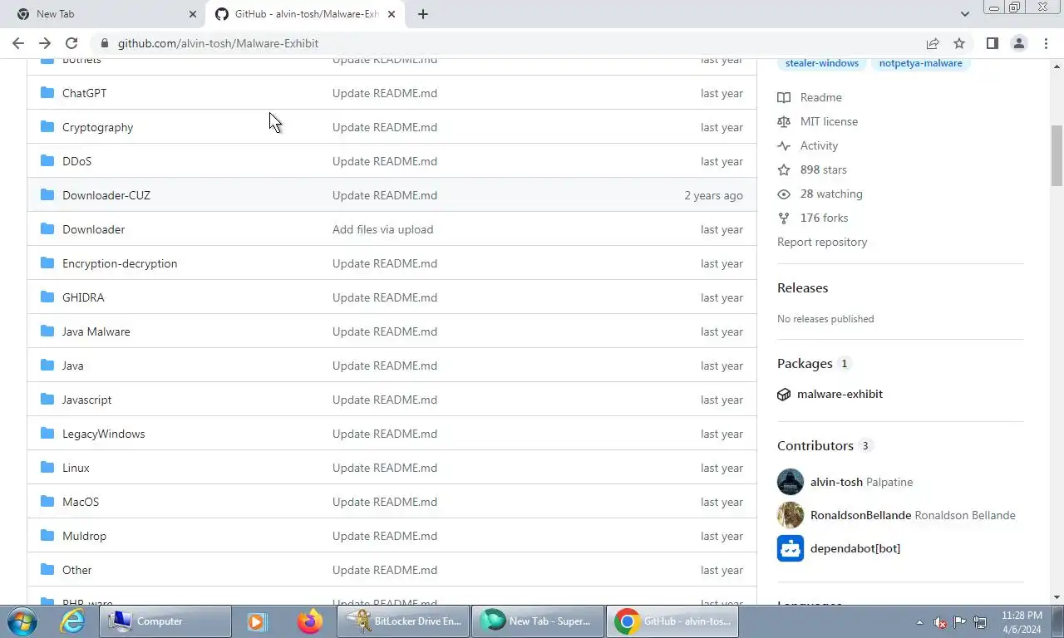
Task: Click Report repository link
Action: (x=822, y=242)
